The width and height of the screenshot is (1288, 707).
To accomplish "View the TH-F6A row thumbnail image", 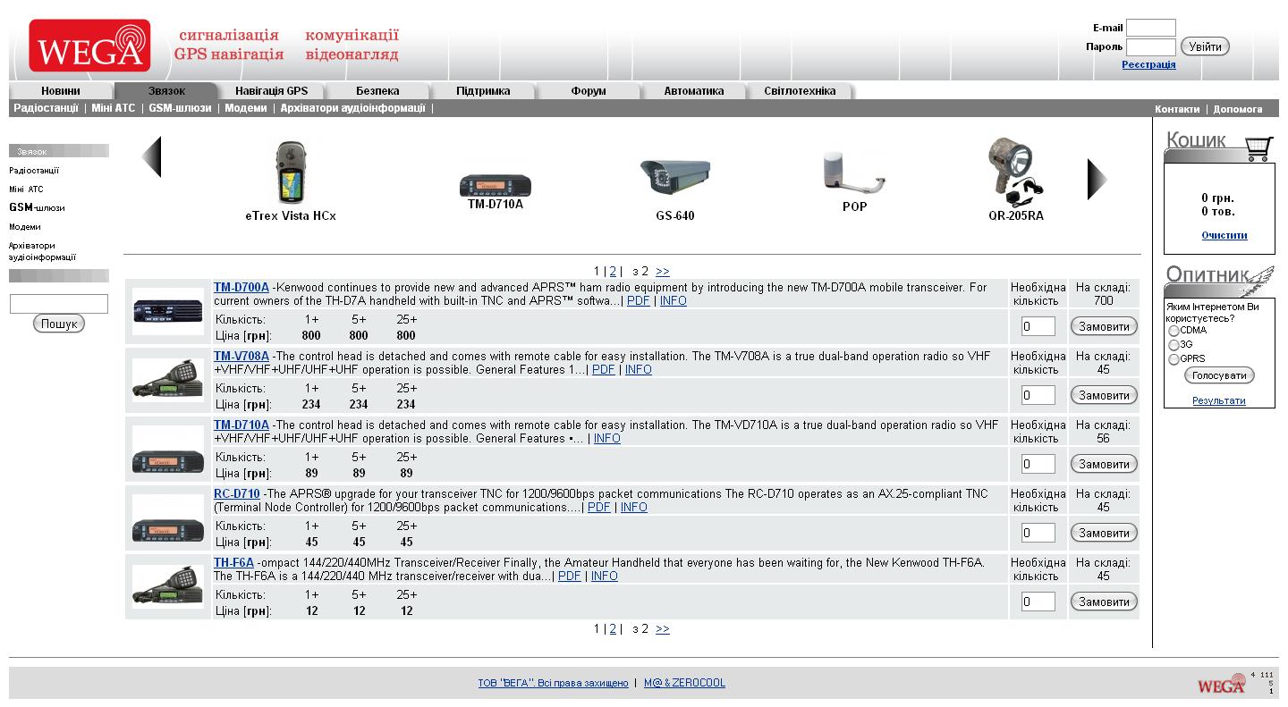I will click(x=168, y=586).
